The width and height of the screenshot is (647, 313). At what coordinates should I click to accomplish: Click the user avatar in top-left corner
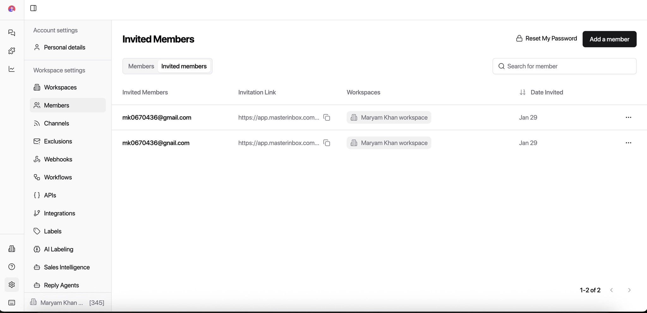[x=12, y=9]
